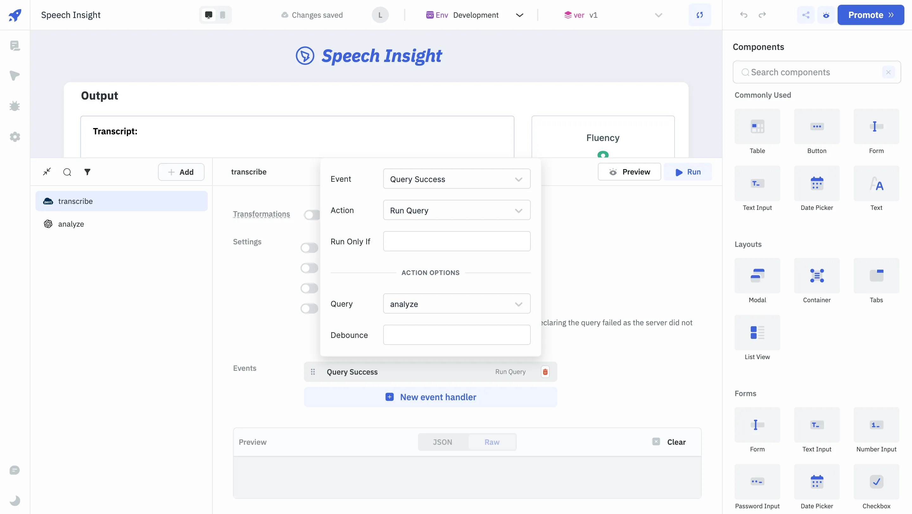912x514 pixels.
Task: Switch editor preview to mobile view
Action: coord(222,15)
